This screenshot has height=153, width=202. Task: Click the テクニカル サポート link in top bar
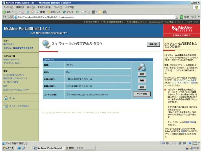point(92,22)
